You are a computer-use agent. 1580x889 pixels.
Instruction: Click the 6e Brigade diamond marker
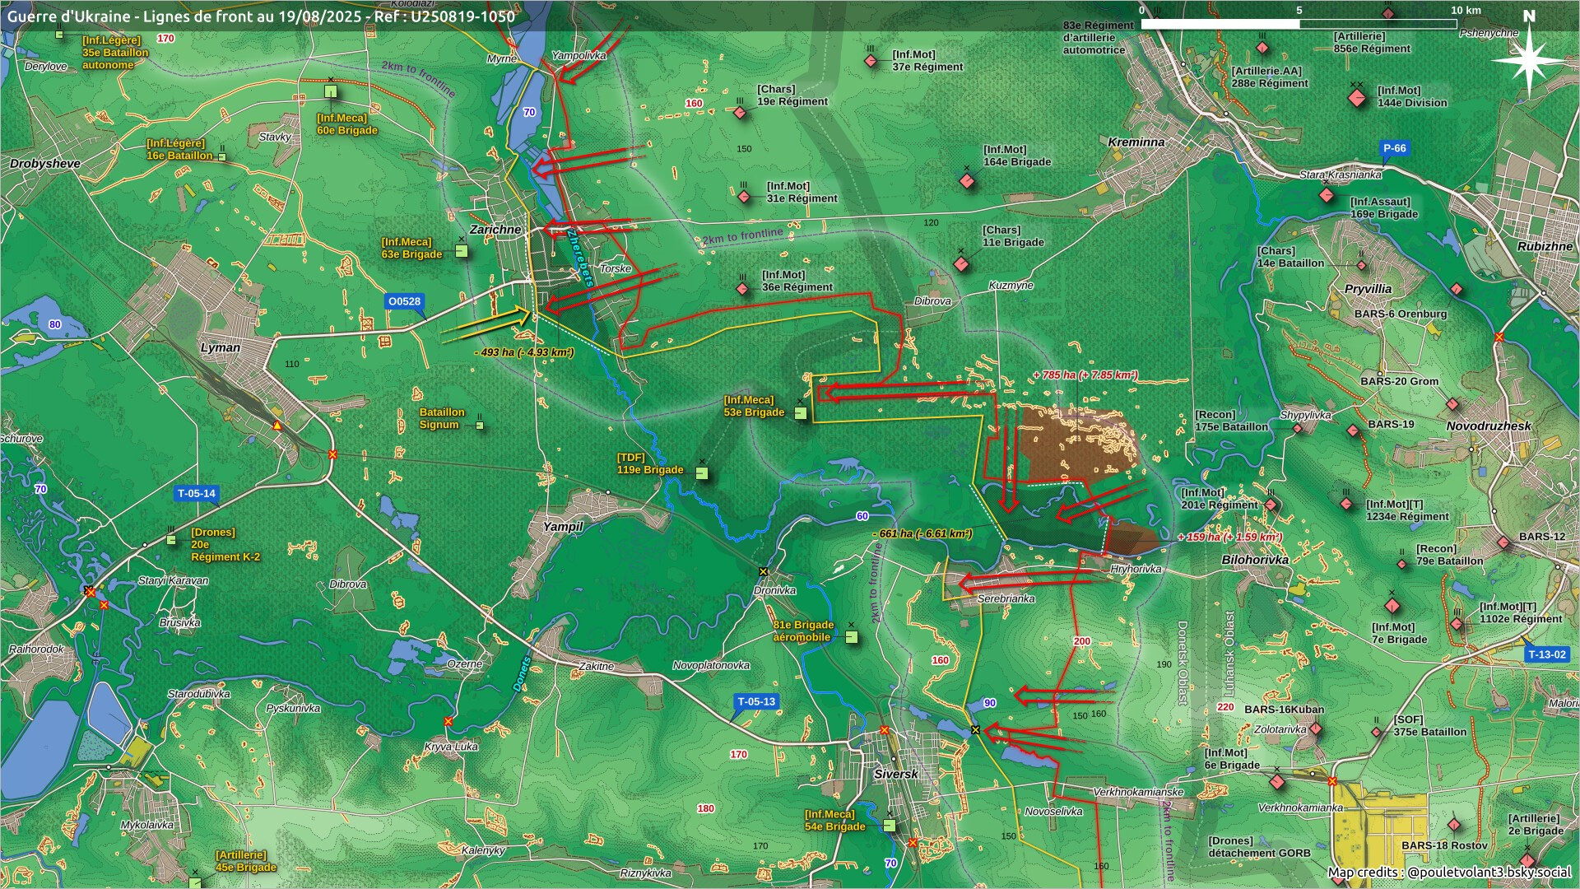pyautogui.click(x=1277, y=781)
